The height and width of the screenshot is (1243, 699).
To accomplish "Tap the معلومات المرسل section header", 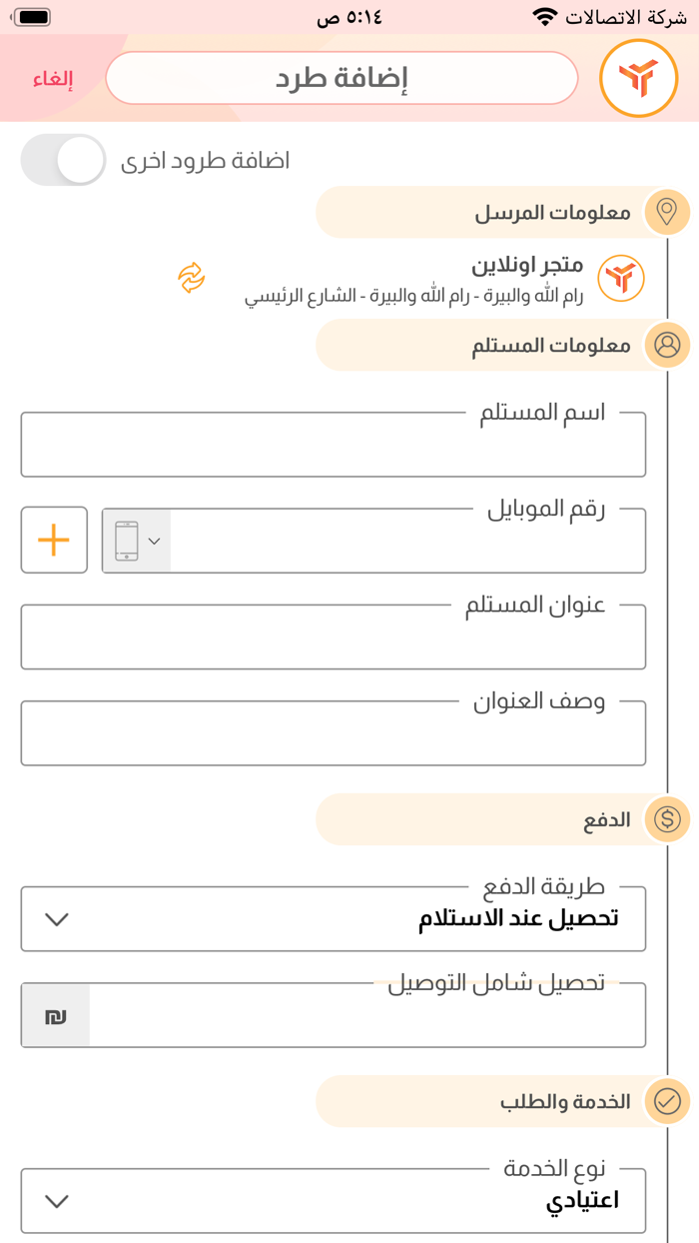I will [x=481, y=212].
